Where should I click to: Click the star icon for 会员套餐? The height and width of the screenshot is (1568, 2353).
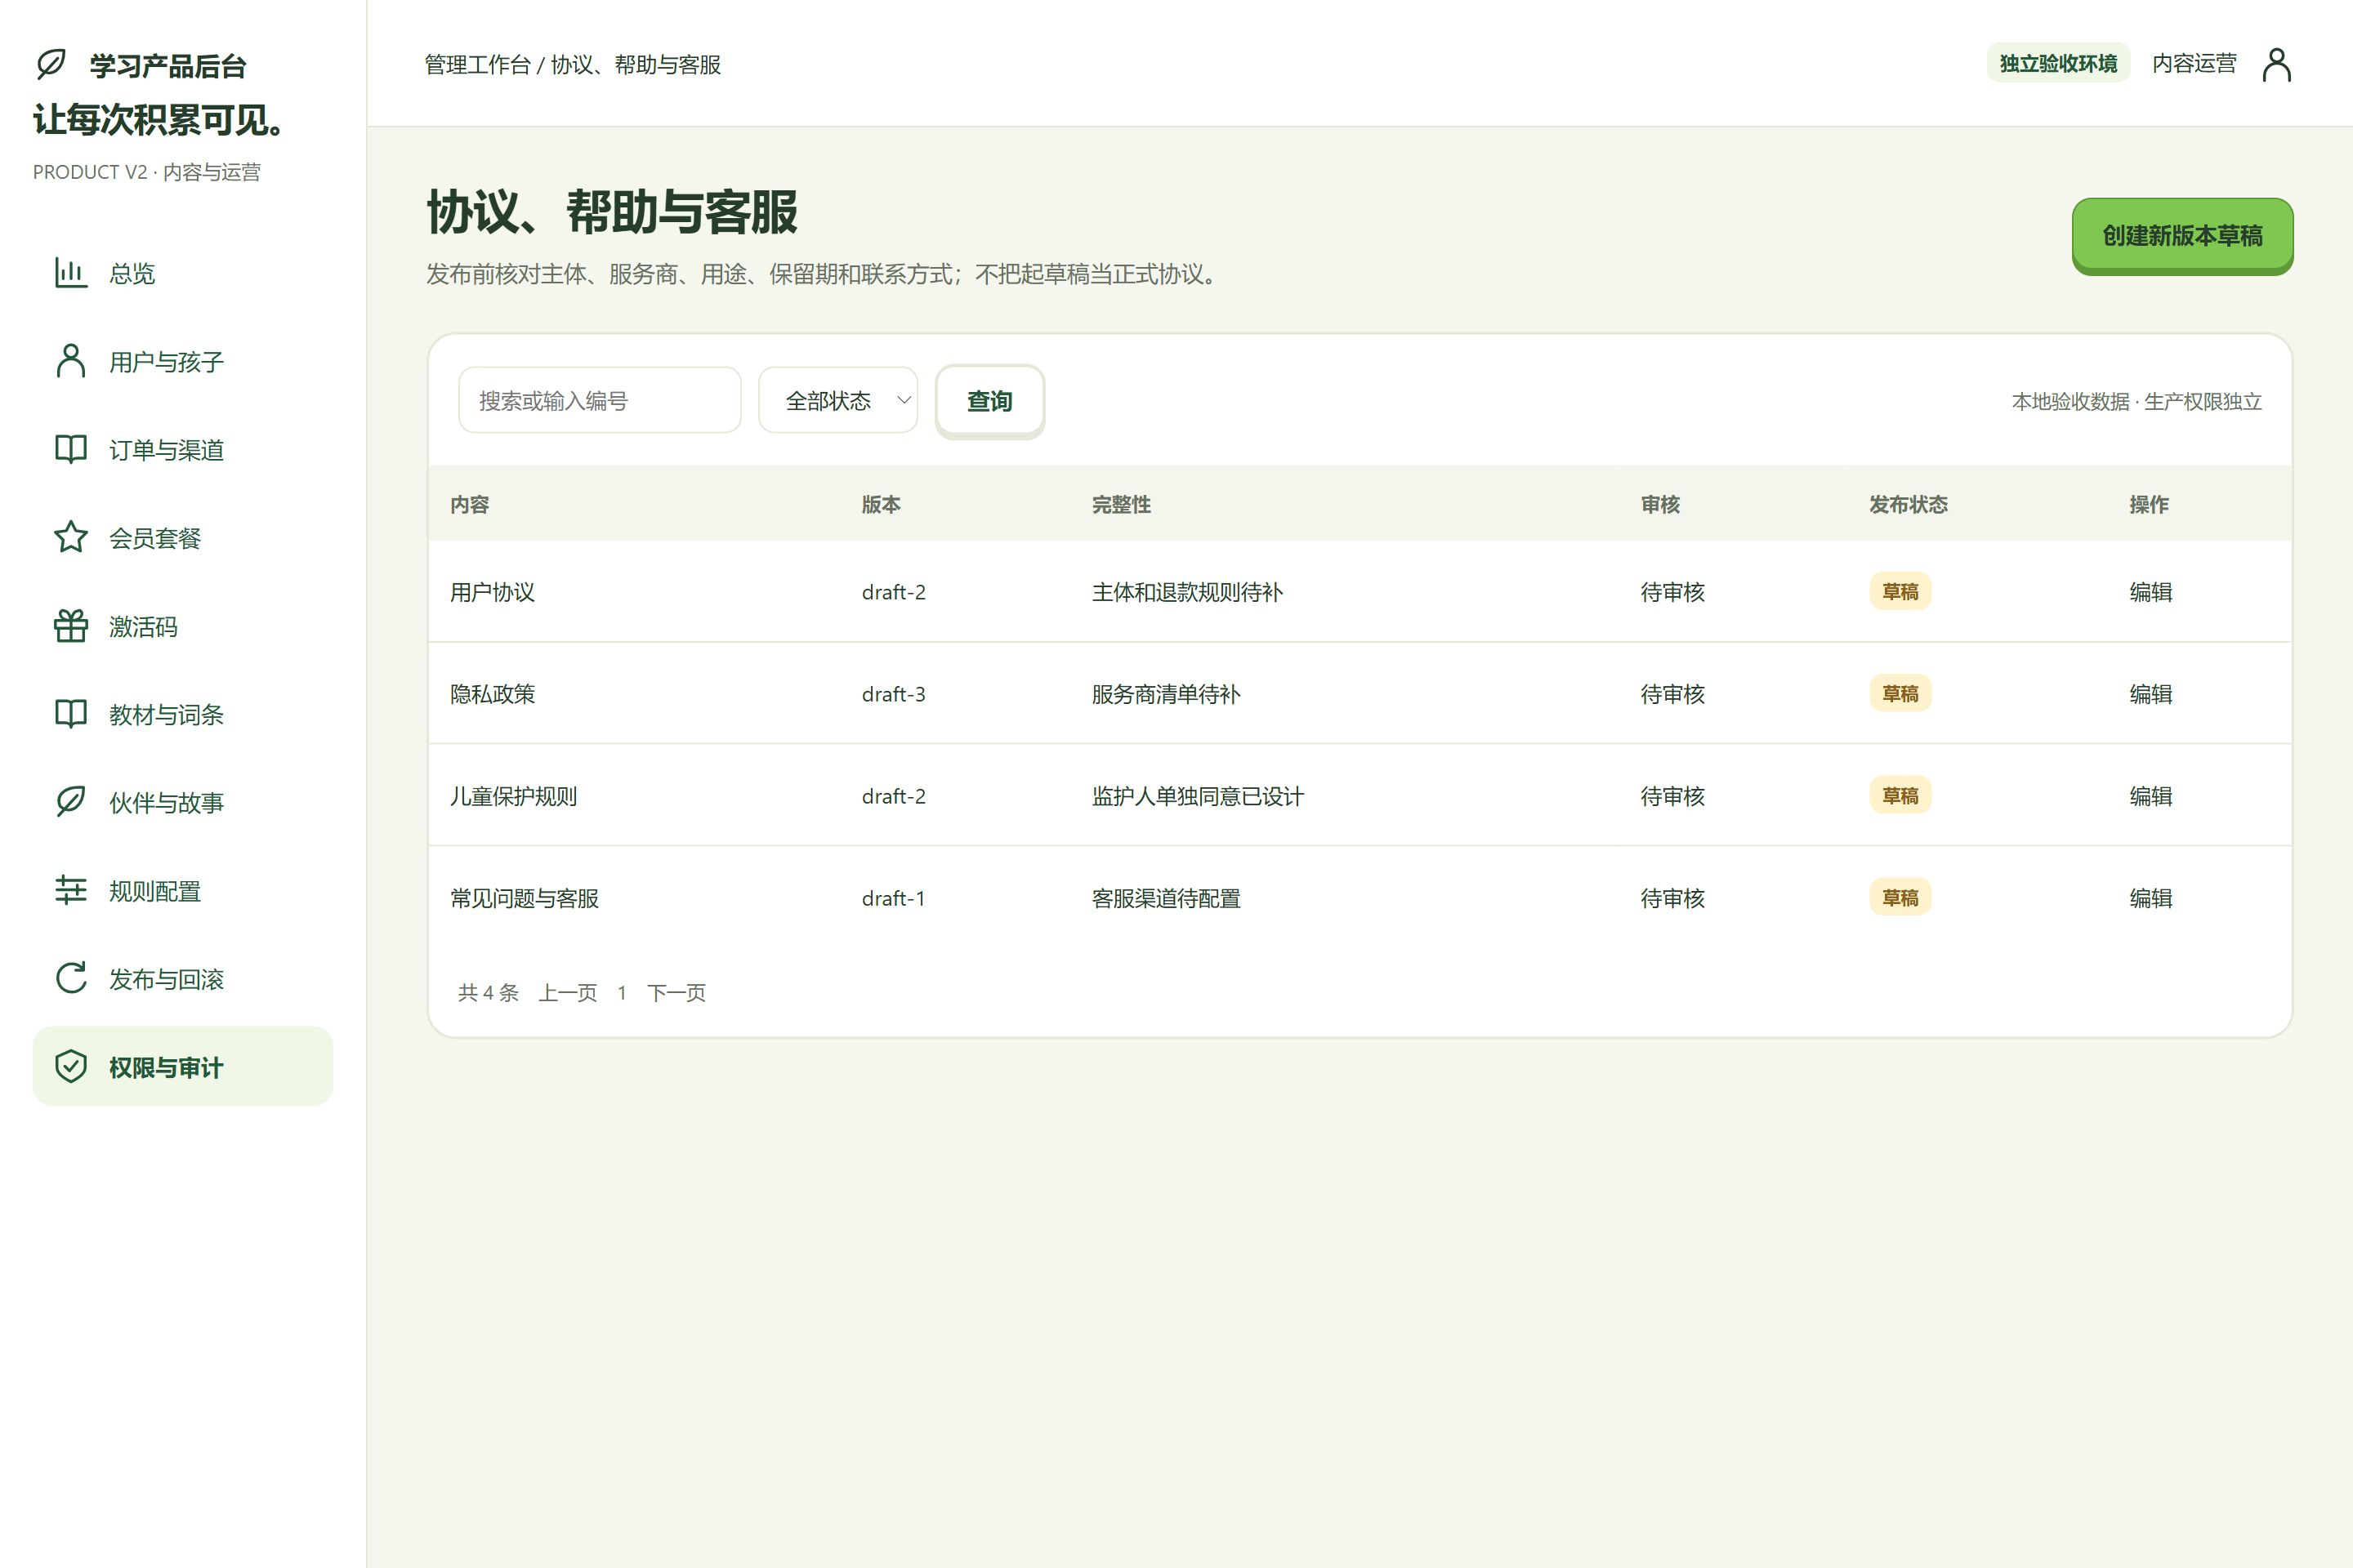(71, 537)
